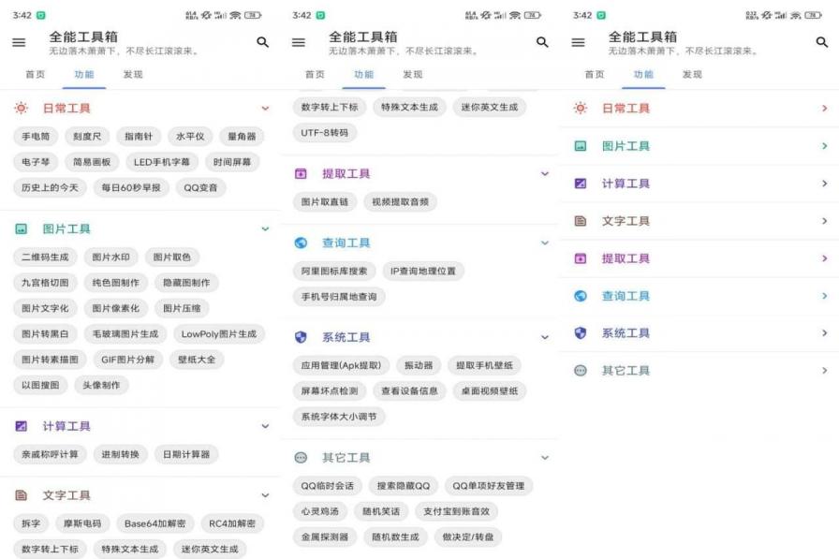Open IP查询地理位置 lookup tool
The image size is (839, 559).
(422, 272)
